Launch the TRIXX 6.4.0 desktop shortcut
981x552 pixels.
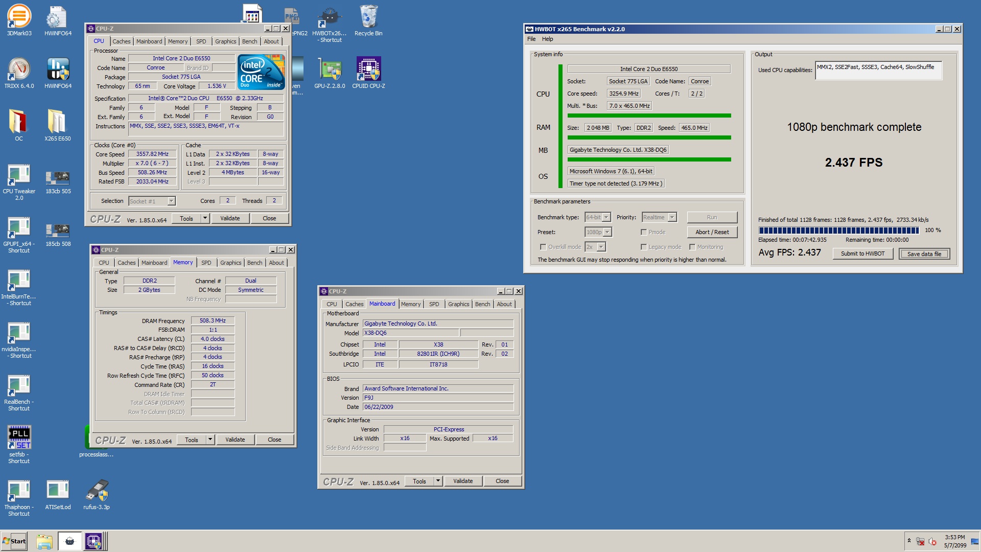point(19,73)
